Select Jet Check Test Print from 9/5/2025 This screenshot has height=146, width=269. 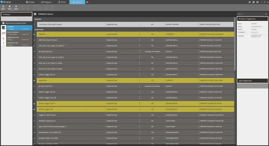(x=135, y=52)
